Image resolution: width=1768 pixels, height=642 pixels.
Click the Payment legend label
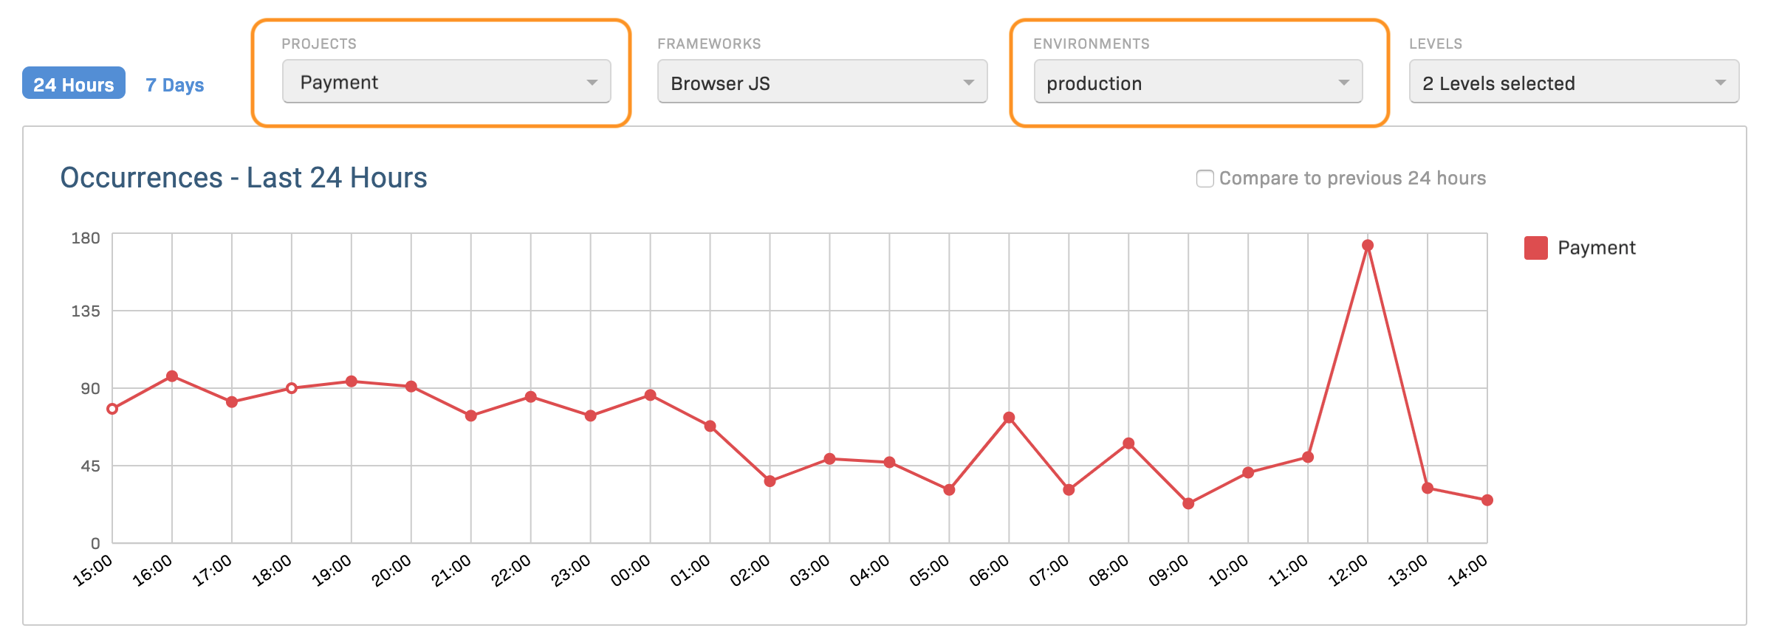1596,248
